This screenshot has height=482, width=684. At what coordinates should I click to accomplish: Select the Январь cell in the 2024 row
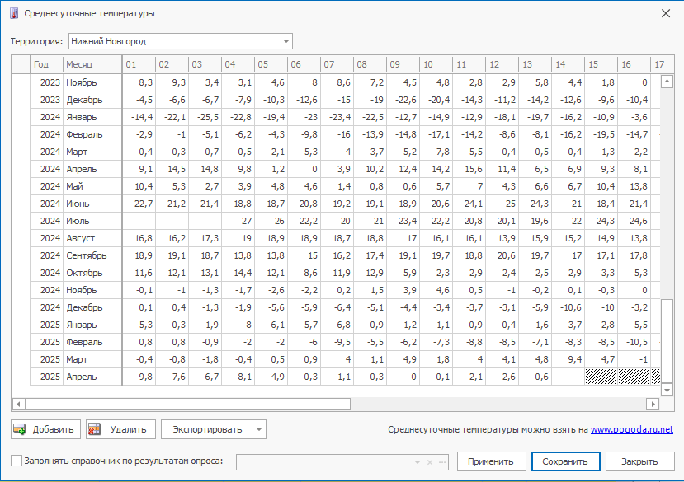pyautogui.click(x=92, y=117)
